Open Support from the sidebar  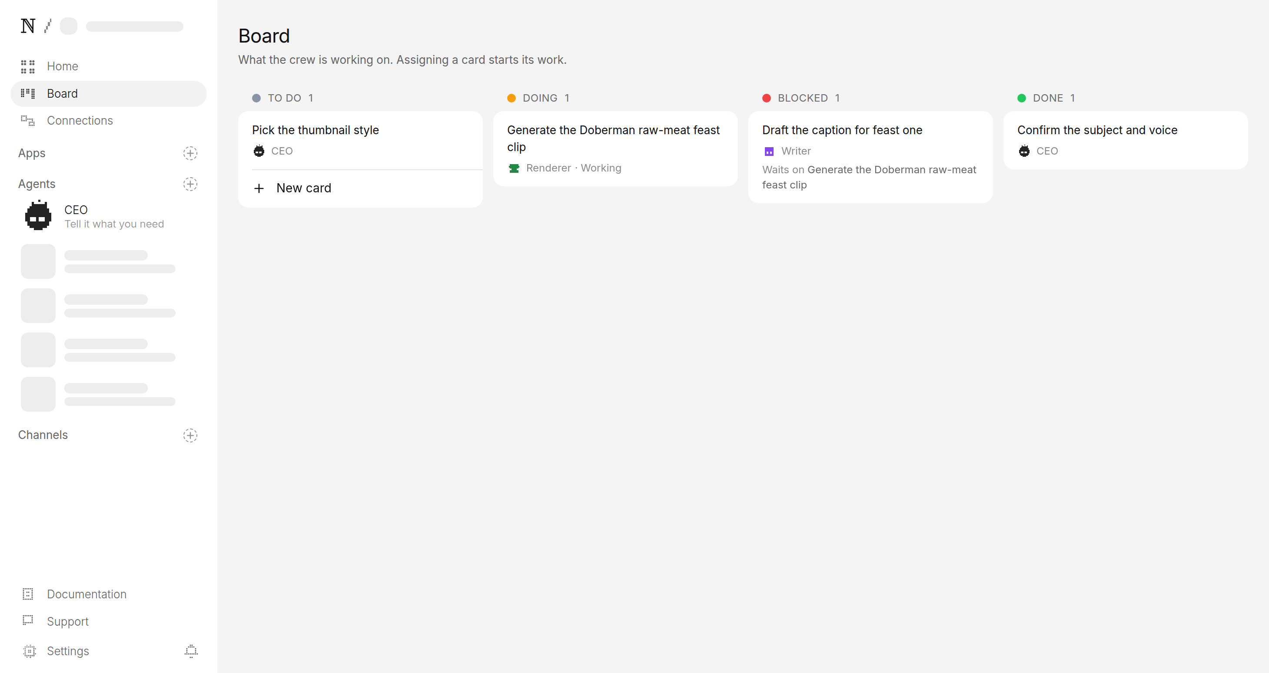(x=108, y=621)
